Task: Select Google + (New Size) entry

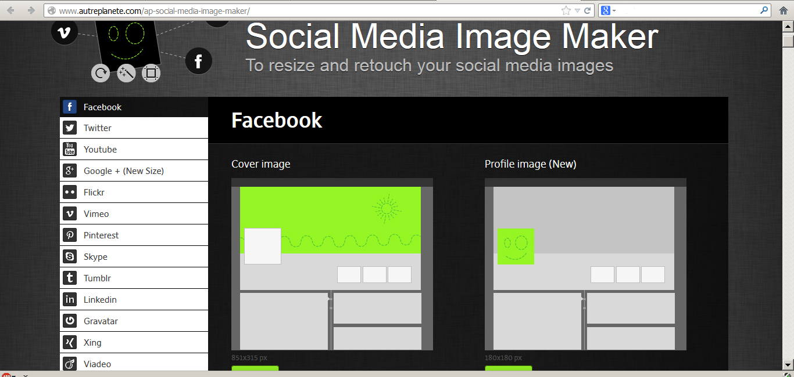Action: coord(134,171)
